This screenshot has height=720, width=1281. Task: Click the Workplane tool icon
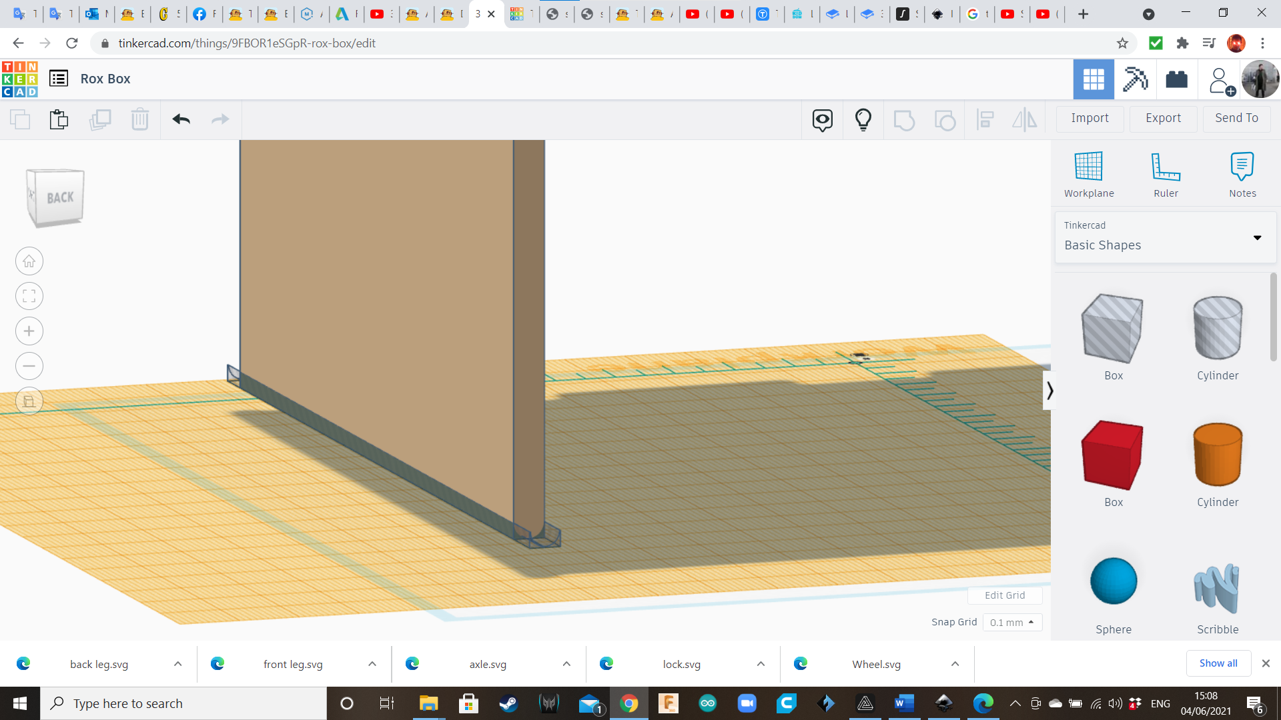(1088, 167)
